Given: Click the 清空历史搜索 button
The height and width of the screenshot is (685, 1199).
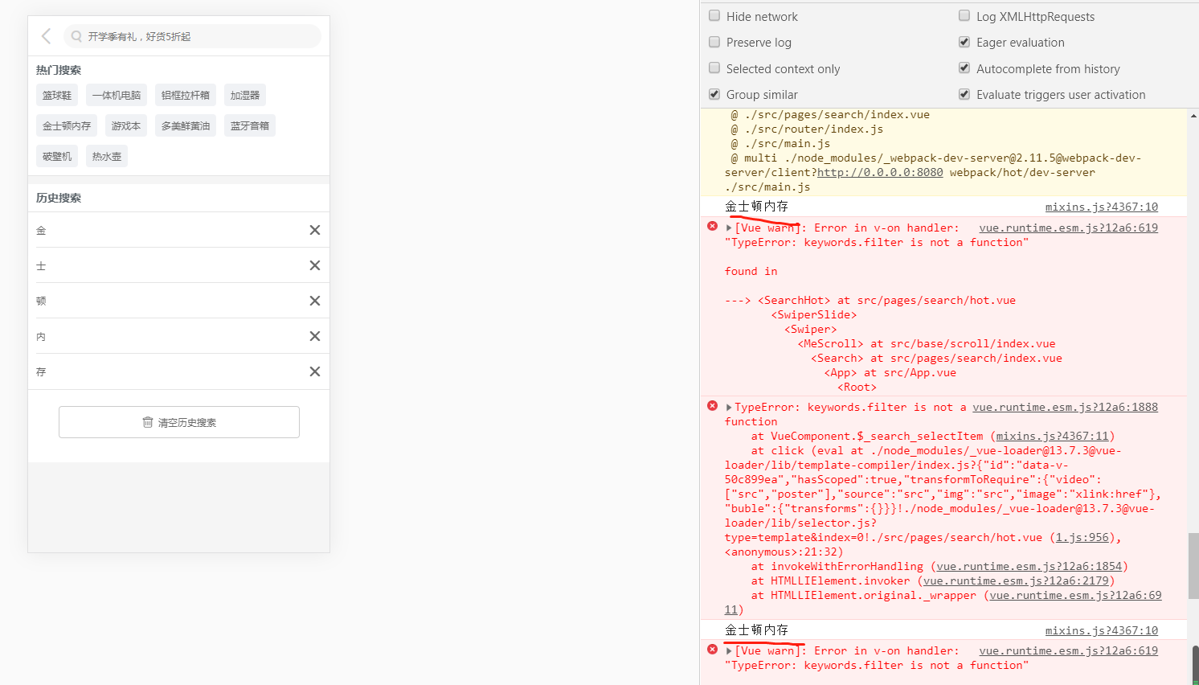Looking at the screenshot, I should point(179,422).
